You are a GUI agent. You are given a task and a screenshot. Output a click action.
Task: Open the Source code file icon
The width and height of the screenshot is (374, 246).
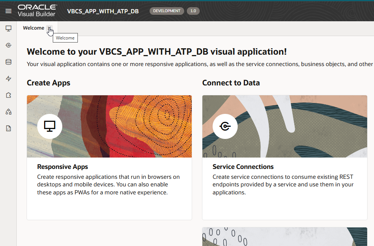pyautogui.click(x=8, y=129)
